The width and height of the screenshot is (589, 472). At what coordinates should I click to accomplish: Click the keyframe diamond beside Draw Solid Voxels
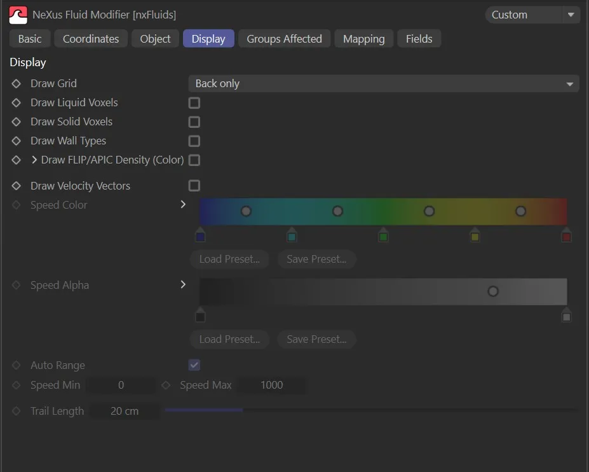pos(16,121)
